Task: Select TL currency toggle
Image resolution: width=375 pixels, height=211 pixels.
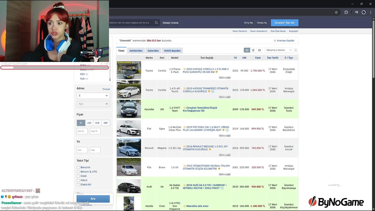Action: [81, 123]
